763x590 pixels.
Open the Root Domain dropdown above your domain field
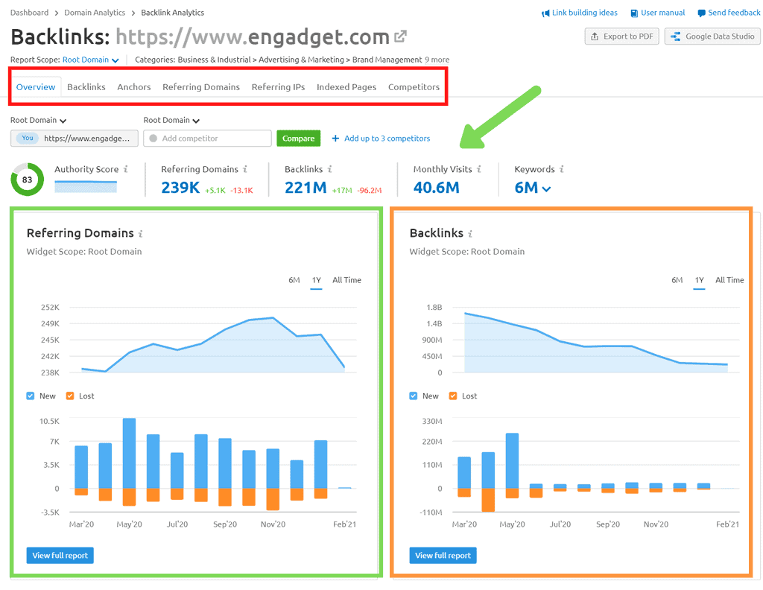click(39, 120)
